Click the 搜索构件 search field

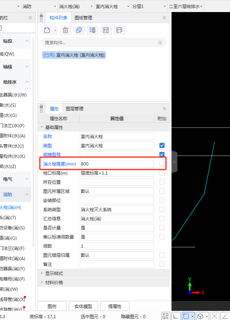tap(103, 42)
